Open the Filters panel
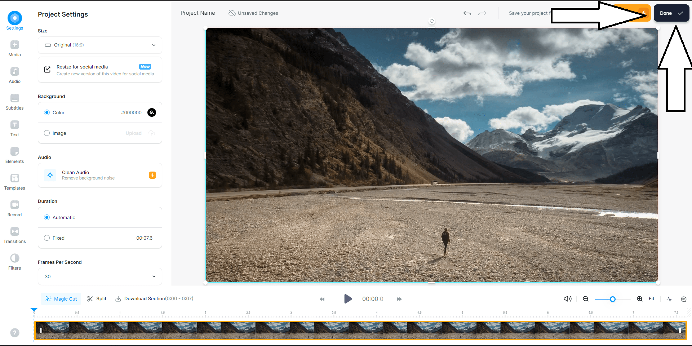The image size is (692, 346). coord(14,261)
